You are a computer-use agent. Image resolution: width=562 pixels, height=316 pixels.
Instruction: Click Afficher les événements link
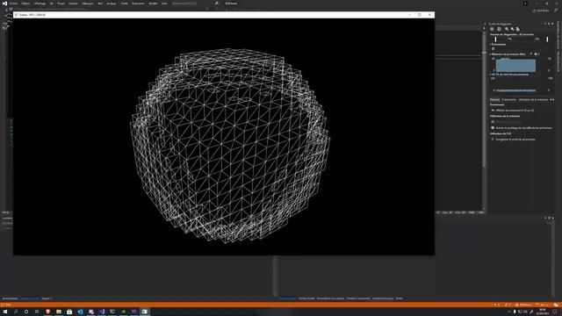tap(515, 111)
